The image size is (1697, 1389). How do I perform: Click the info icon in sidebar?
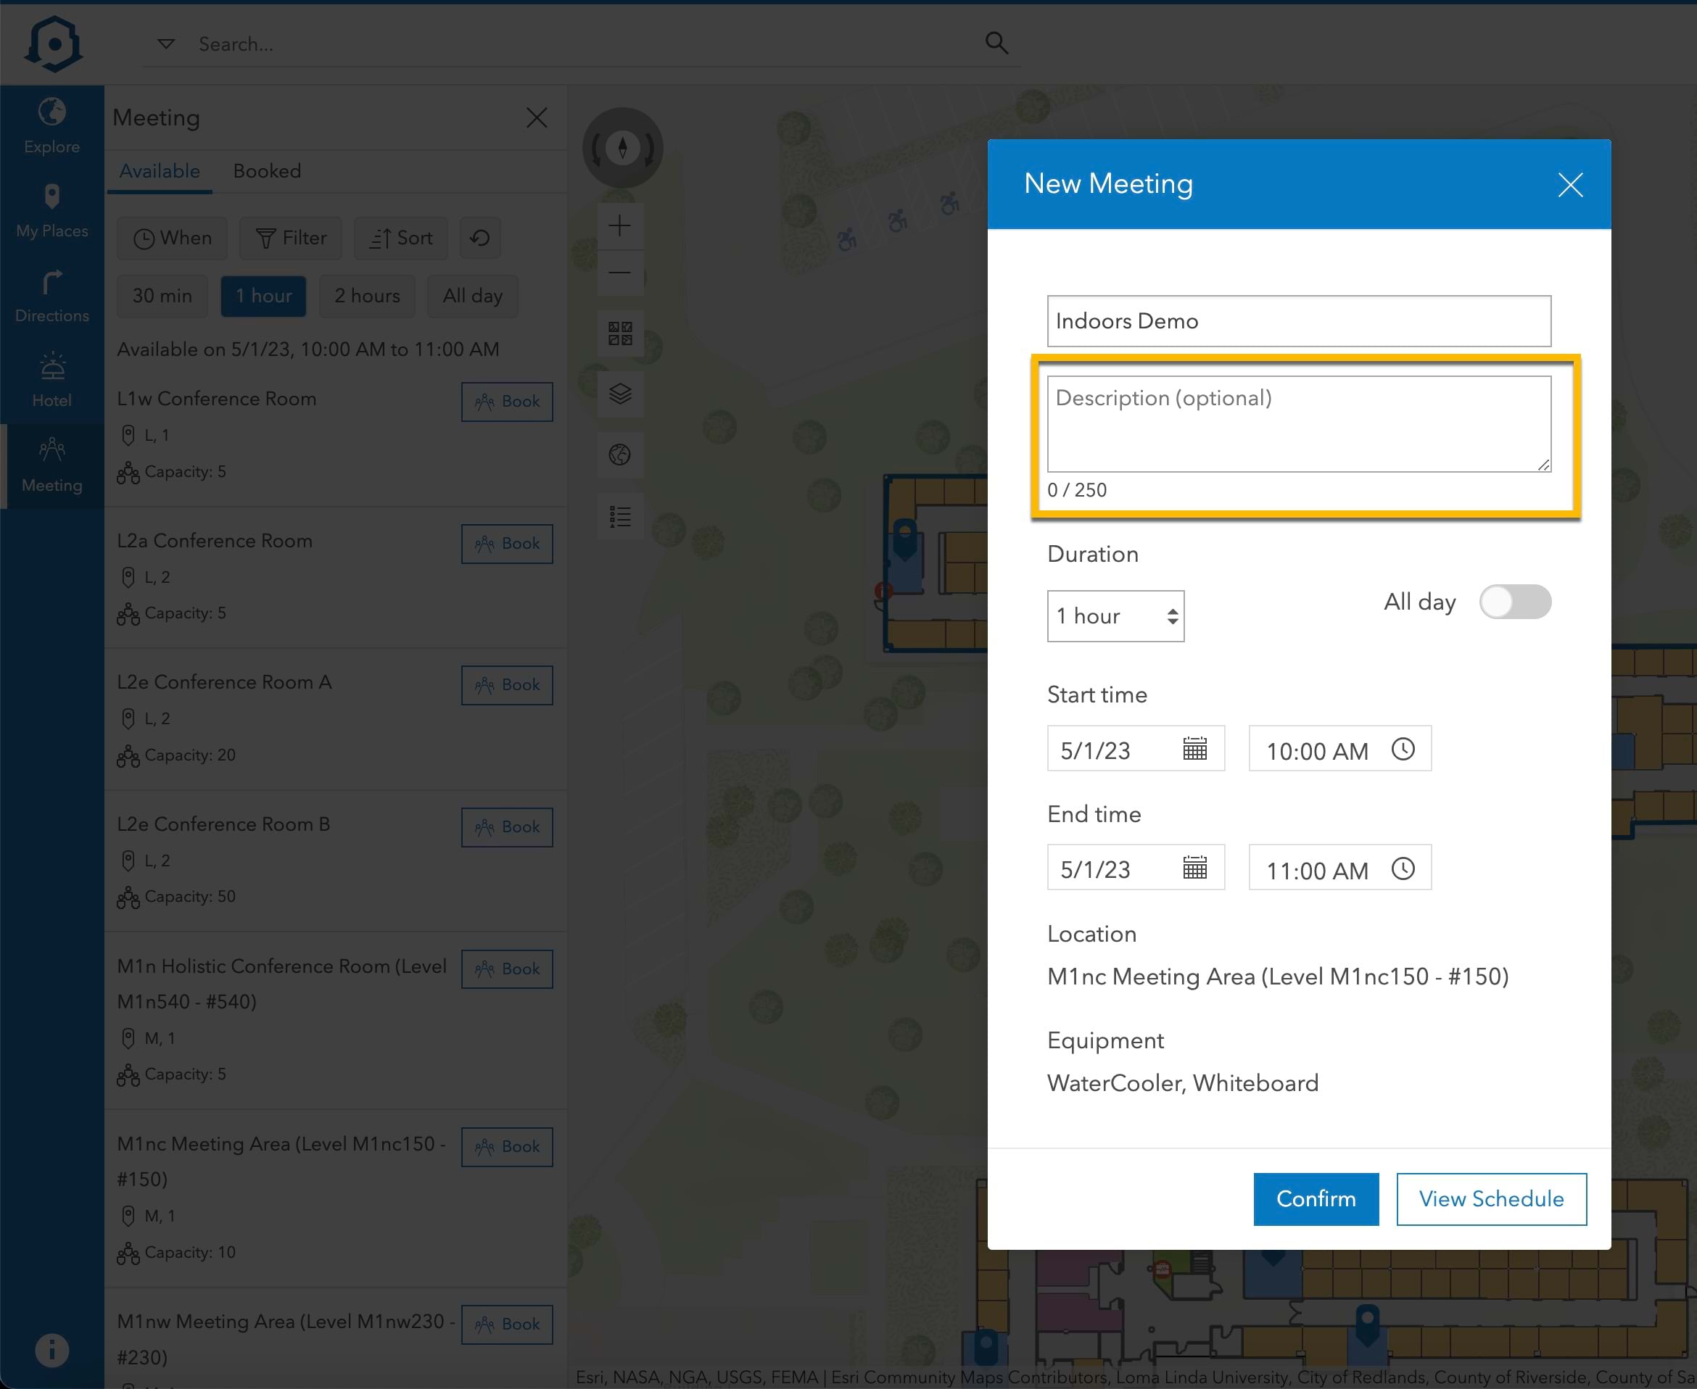click(52, 1351)
